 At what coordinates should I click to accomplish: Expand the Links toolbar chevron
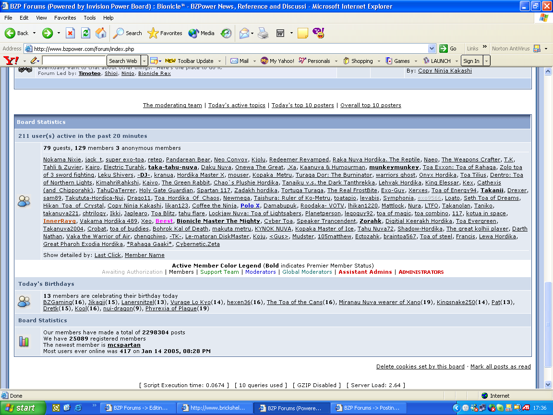point(484,47)
